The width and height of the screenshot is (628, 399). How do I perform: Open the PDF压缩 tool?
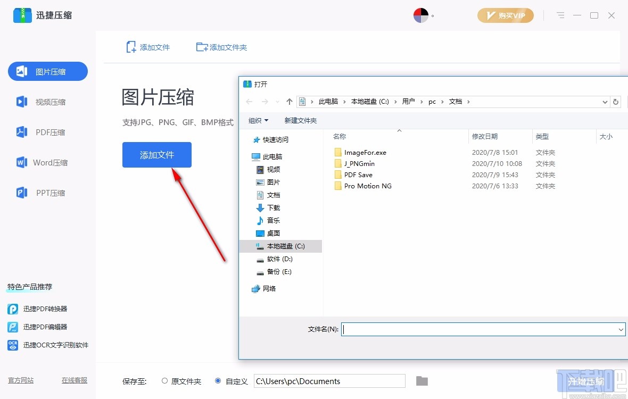point(47,132)
